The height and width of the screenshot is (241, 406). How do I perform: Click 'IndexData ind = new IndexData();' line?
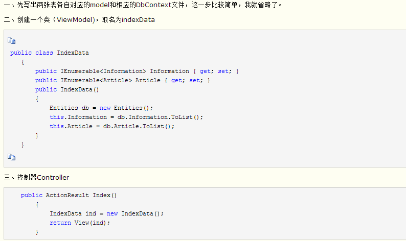coord(107,213)
